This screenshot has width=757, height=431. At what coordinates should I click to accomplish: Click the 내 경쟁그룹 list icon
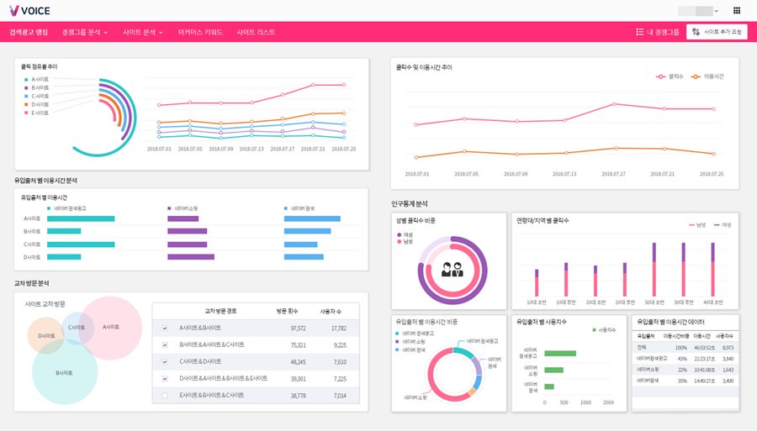pos(640,32)
